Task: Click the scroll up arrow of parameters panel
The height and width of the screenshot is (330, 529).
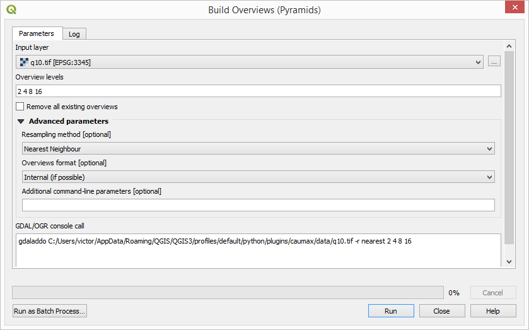Action: 509,46
